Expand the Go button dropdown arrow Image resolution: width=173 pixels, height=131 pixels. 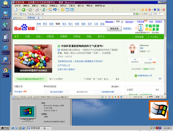pyautogui.click(x=140, y=14)
